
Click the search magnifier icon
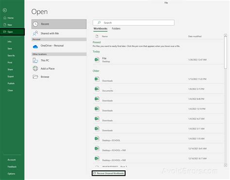(99, 22)
